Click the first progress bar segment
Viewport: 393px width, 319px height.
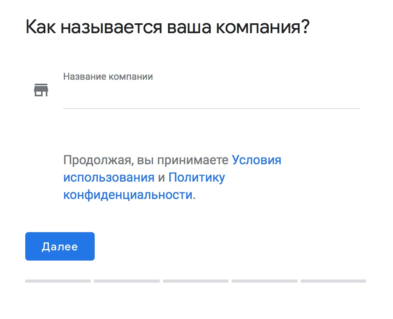[58, 281]
